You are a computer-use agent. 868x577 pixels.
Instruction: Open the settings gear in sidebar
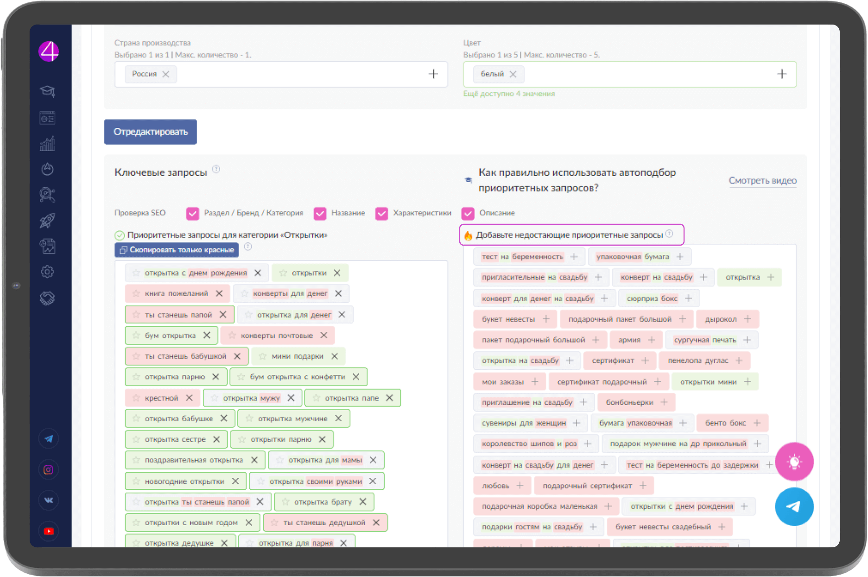click(x=47, y=272)
